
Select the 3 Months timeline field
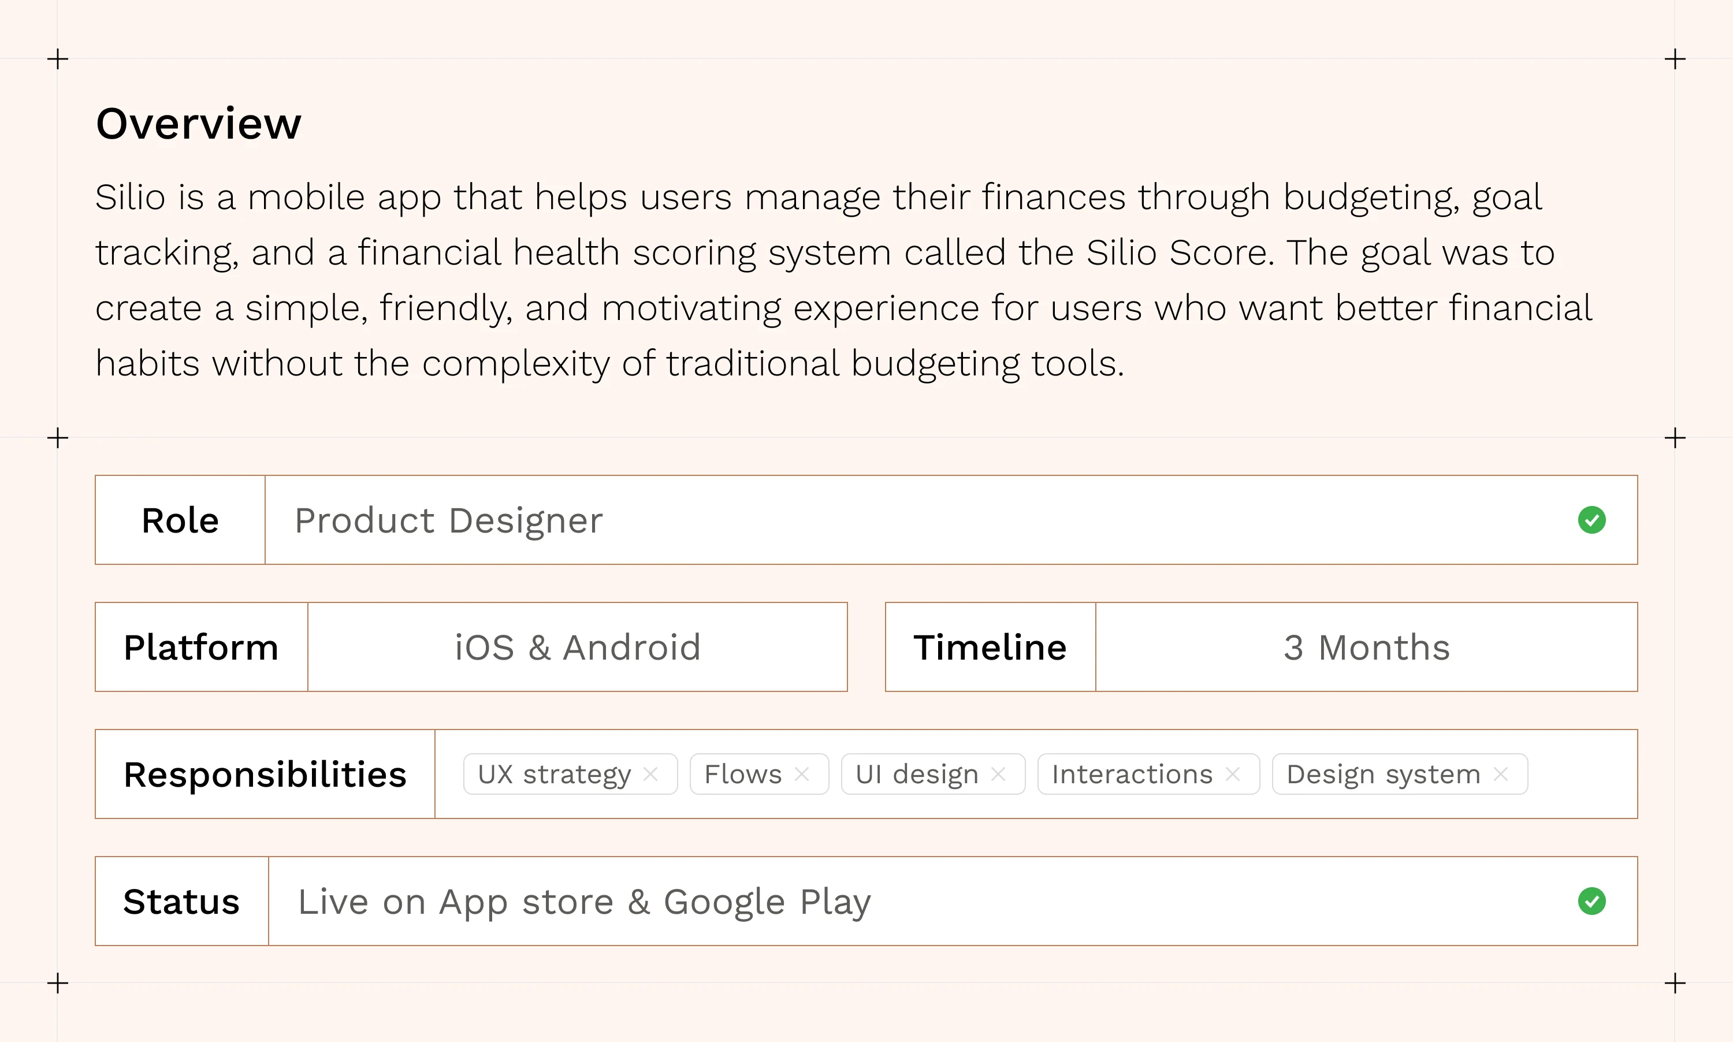1366,647
